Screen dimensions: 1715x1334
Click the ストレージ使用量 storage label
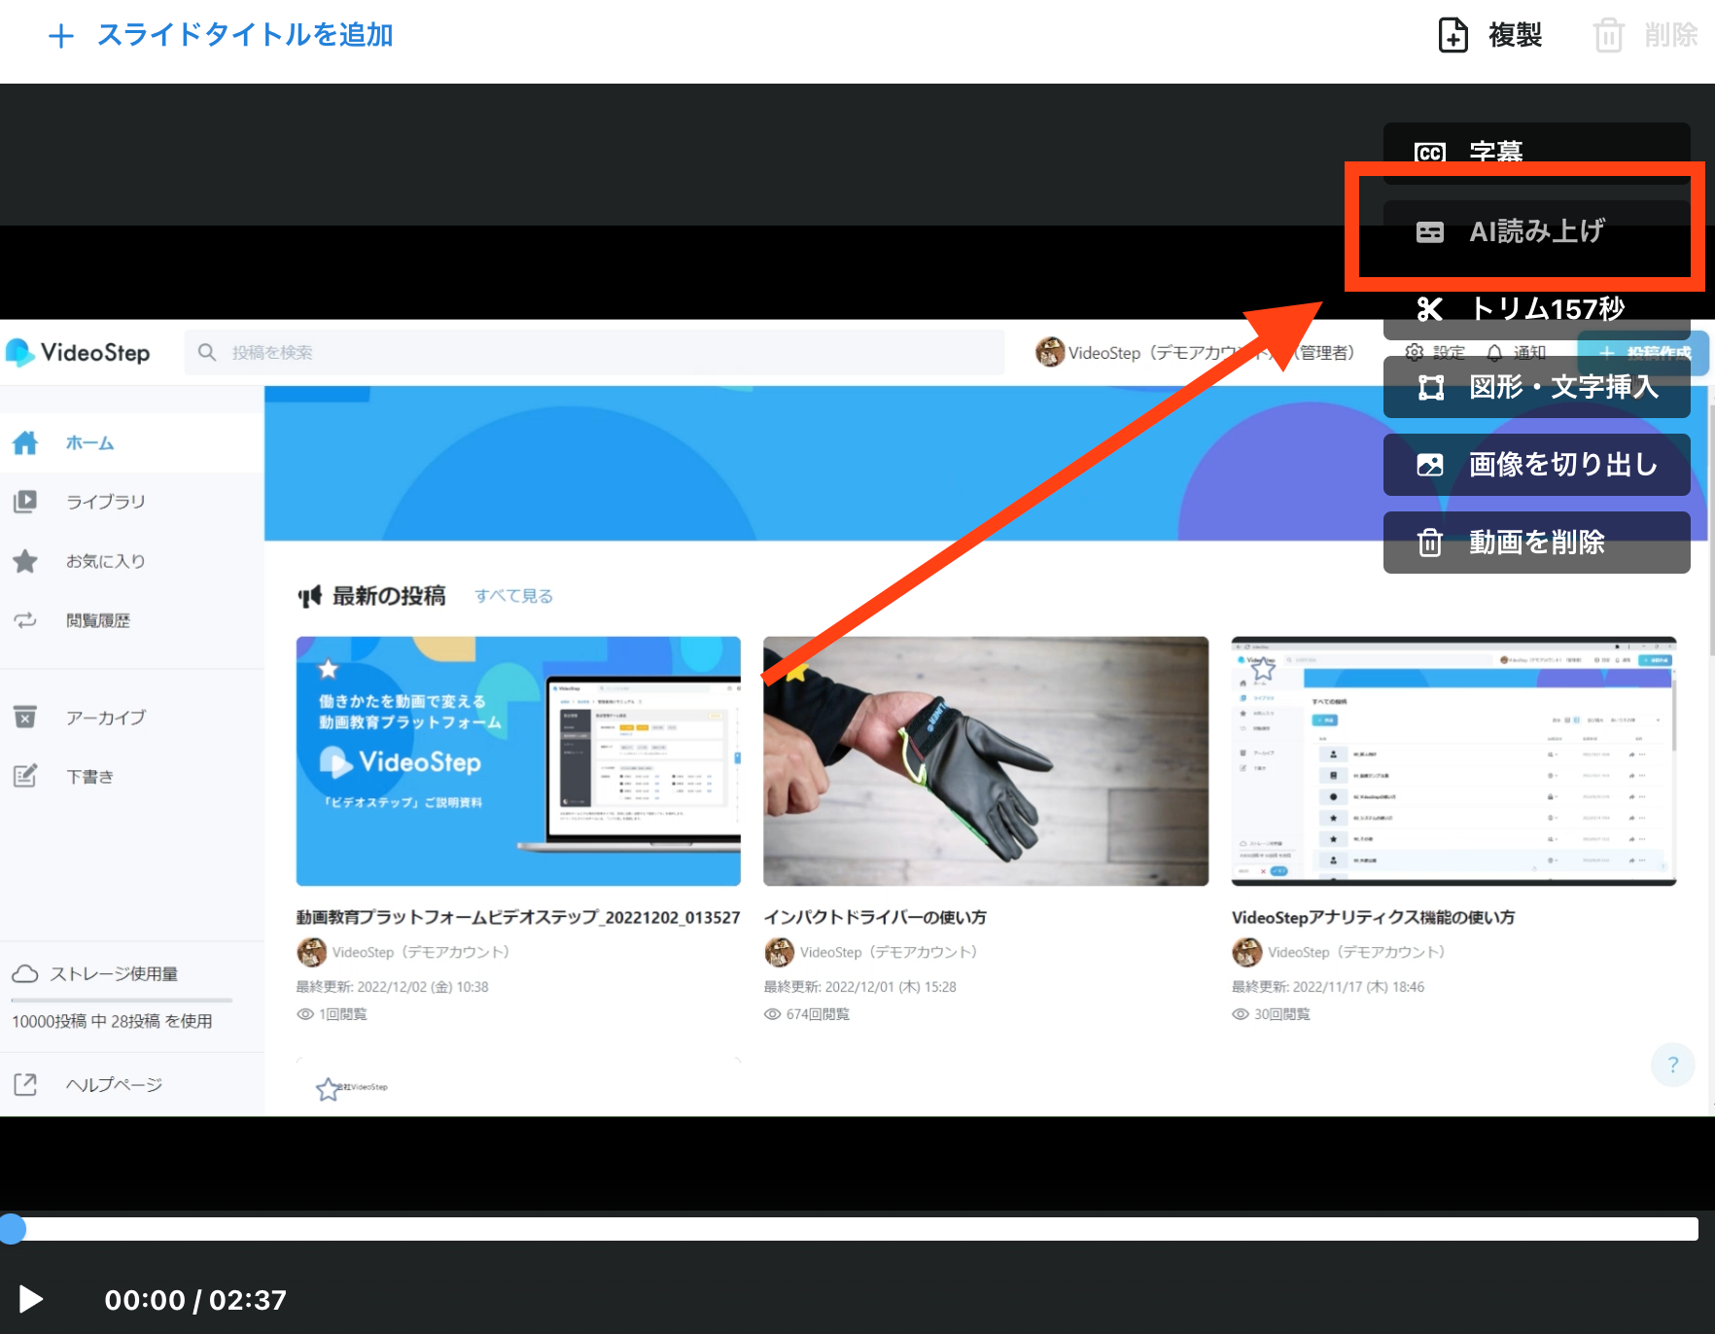click(x=114, y=973)
